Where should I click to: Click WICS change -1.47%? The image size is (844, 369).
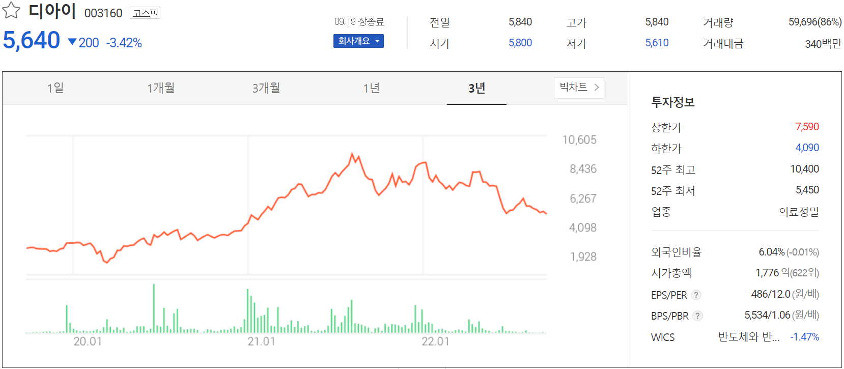[x=805, y=337]
